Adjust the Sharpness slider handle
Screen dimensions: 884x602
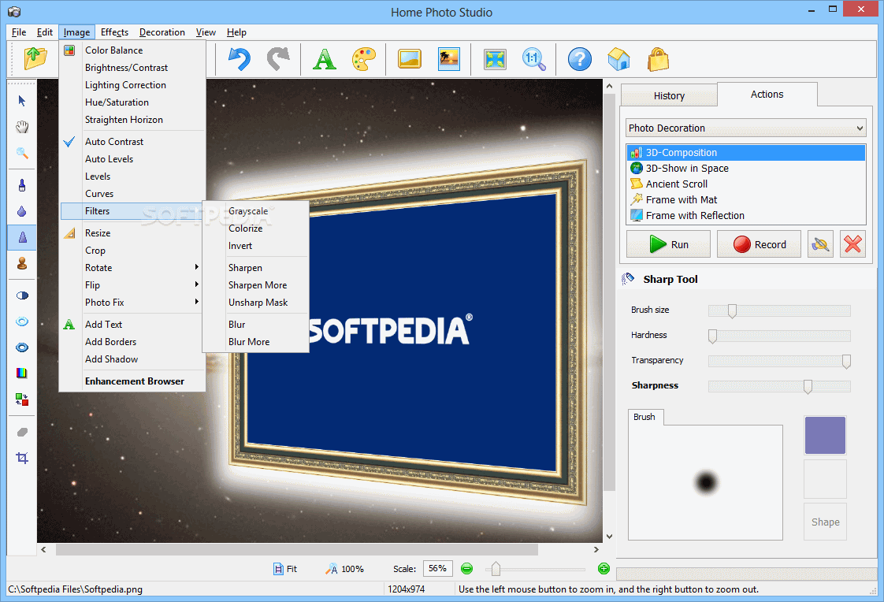point(808,386)
